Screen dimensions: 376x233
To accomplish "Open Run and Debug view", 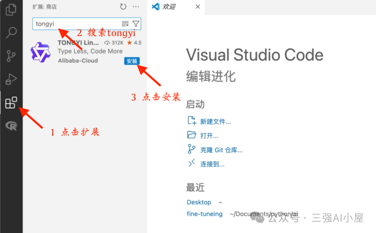I will 11,80.
